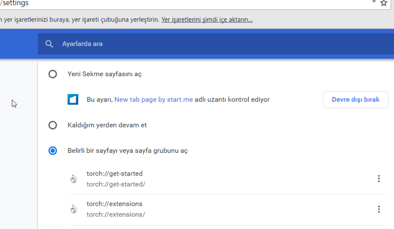Select 'Yeni Sekme sayfasını aç' radio option
This screenshot has width=394, height=229.
click(x=53, y=74)
